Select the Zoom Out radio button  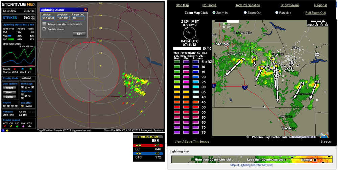(245, 13)
